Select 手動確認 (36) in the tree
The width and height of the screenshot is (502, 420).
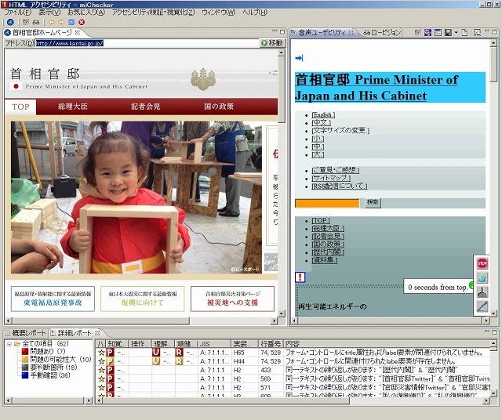pos(50,375)
